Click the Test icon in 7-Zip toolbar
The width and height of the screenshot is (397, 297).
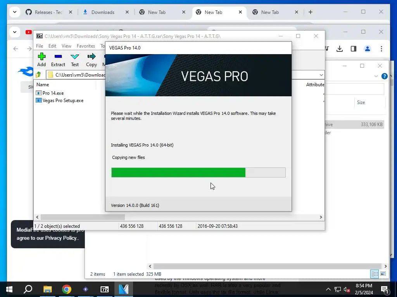[x=75, y=56]
